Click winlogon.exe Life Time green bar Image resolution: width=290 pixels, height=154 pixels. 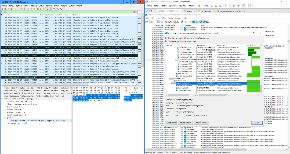click(x=254, y=83)
